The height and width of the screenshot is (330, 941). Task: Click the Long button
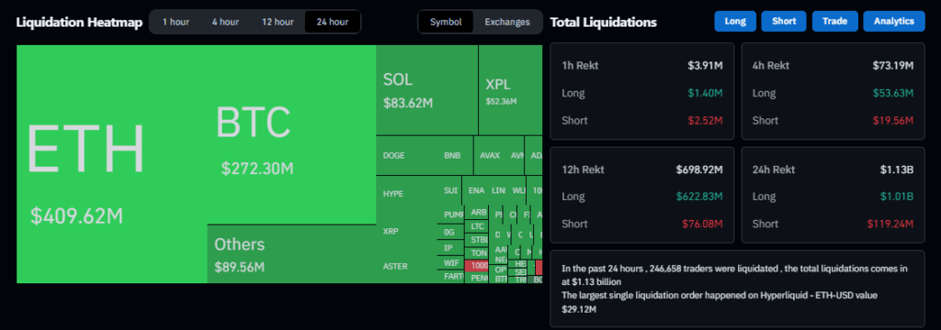[x=735, y=22]
